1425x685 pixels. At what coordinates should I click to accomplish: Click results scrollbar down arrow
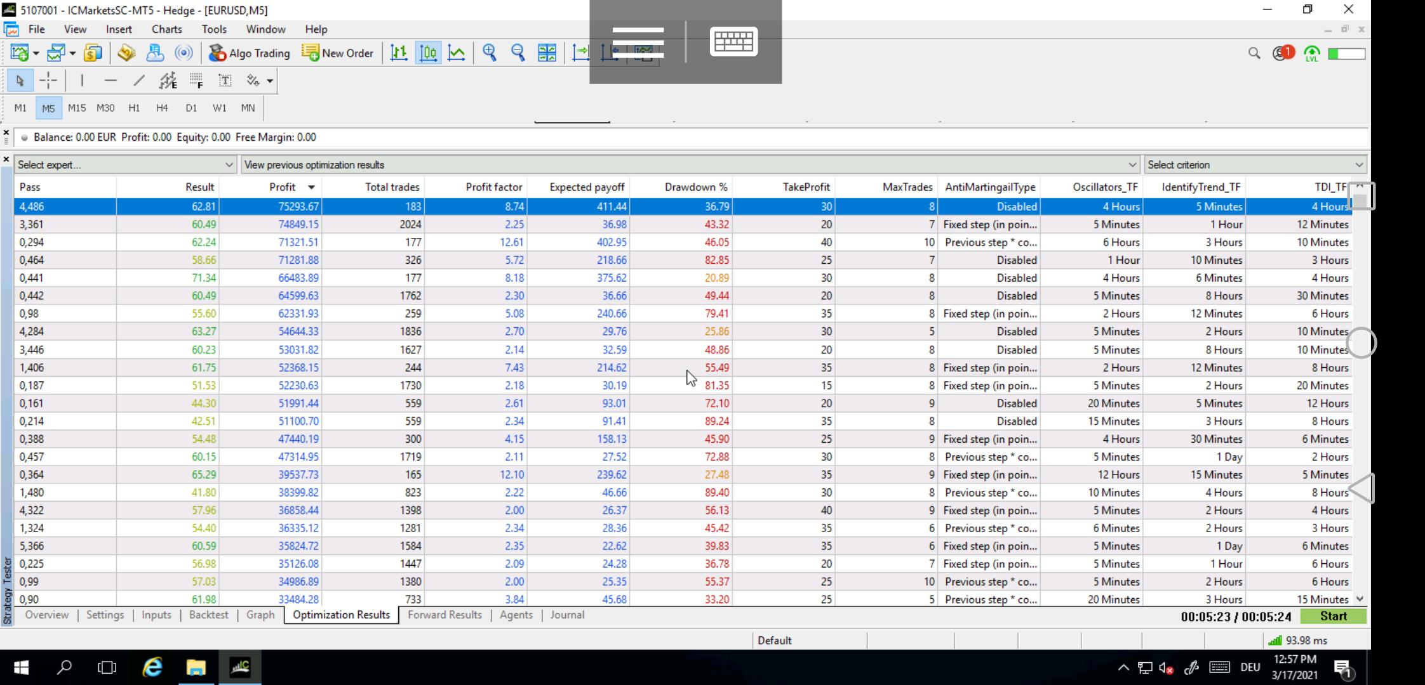[x=1360, y=599]
